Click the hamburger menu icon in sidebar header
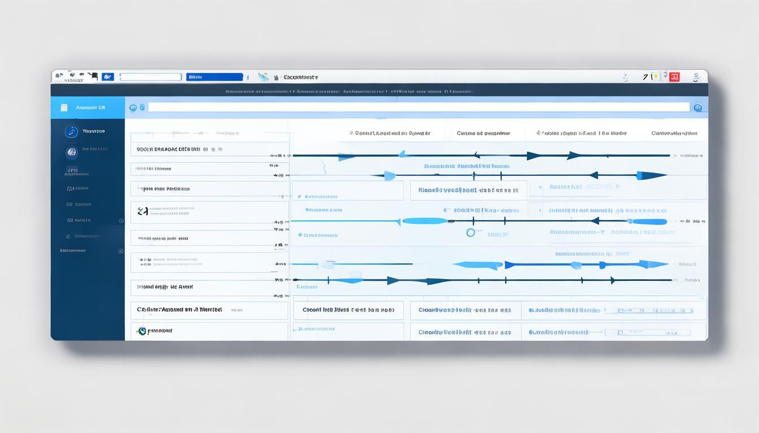Viewport: 759px width, 433px height. (64, 107)
